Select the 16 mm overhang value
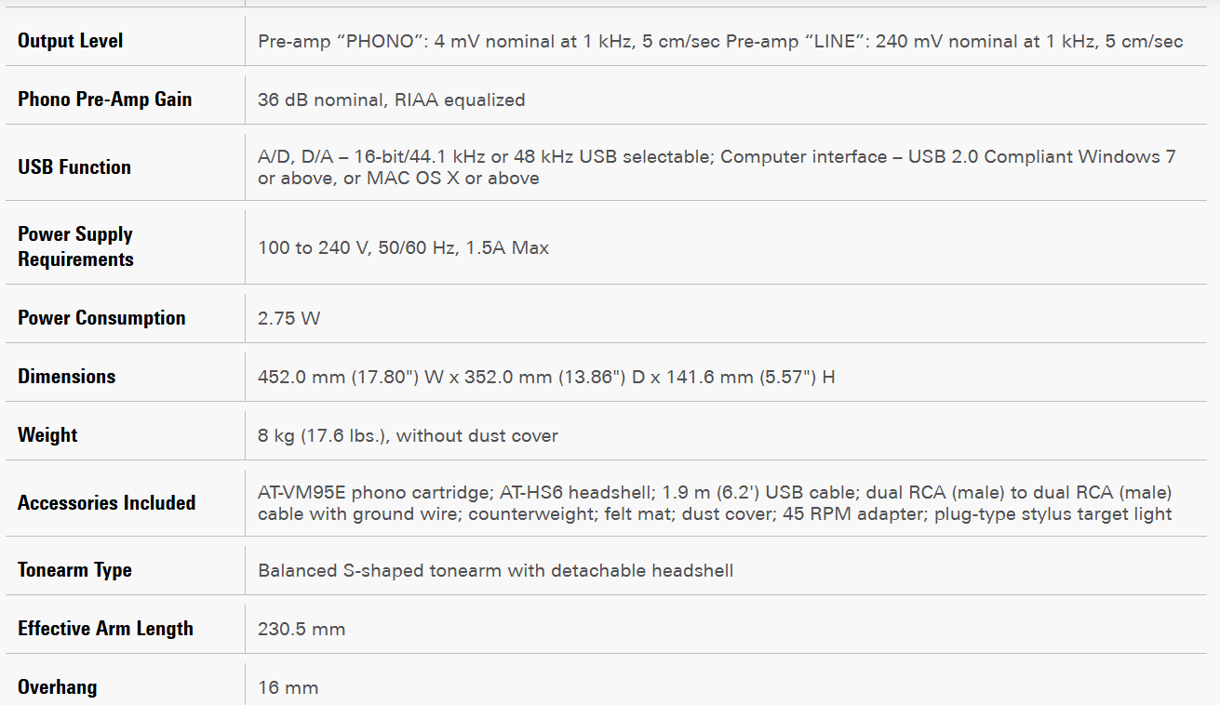The height and width of the screenshot is (705, 1220). [288, 687]
